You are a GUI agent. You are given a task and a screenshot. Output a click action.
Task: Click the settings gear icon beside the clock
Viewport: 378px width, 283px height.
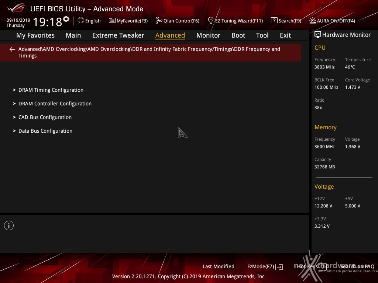pos(66,19)
